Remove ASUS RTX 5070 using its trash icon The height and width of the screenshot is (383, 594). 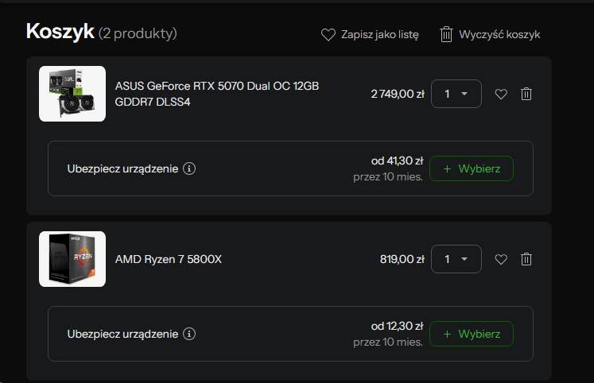(x=526, y=94)
